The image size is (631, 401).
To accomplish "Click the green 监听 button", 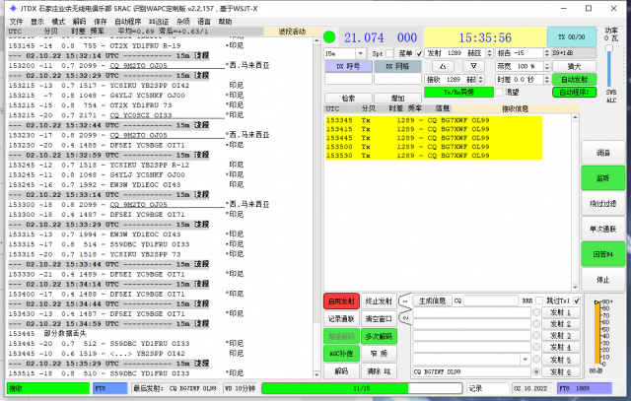I will click(x=602, y=178).
